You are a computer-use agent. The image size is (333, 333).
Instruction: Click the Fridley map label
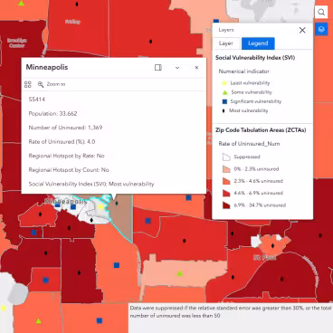point(72,22)
